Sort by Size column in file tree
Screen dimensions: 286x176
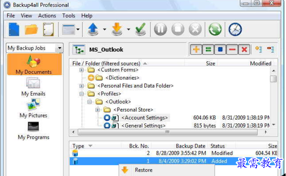click(201, 63)
